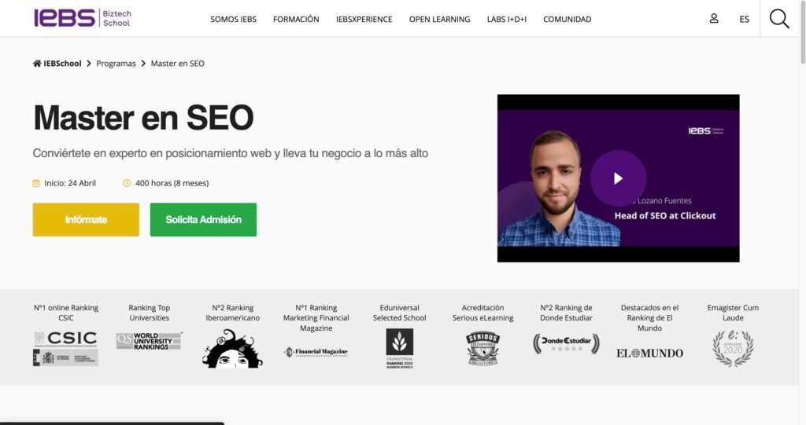This screenshot has height=425, width=806.
Task: Click the user account icon
Action: [714, 19]
